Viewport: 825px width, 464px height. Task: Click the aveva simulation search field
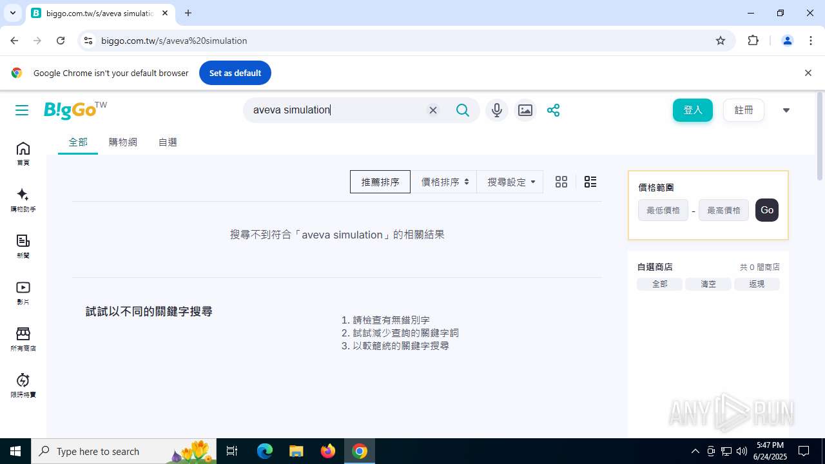click(337, 110)
